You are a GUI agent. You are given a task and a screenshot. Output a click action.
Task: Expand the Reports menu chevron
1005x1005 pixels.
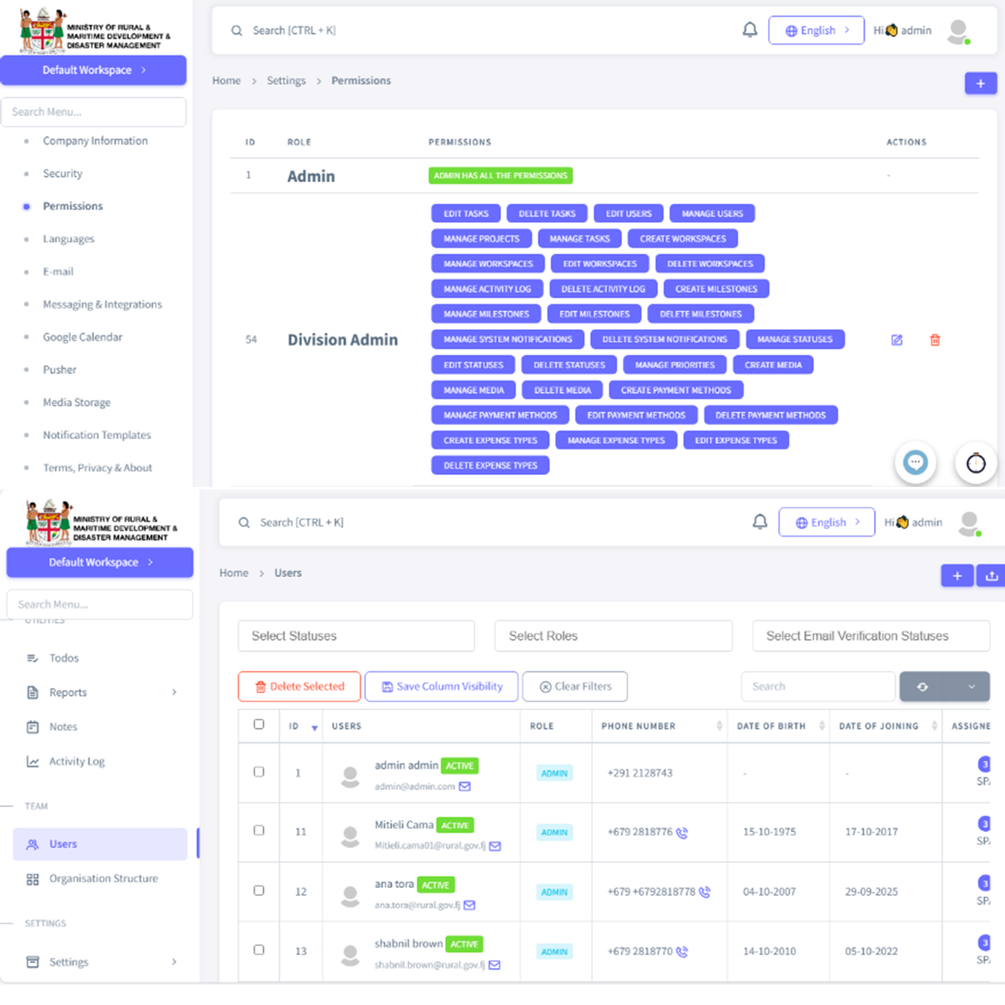pos(174,693)
